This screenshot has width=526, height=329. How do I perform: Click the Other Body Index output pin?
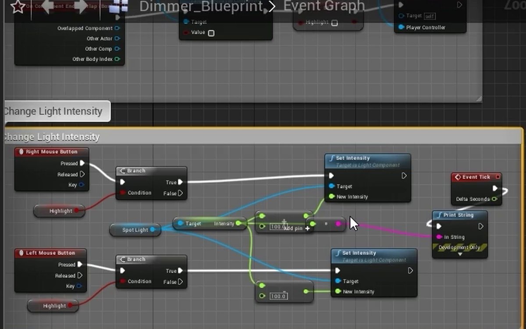coord(117,59)
